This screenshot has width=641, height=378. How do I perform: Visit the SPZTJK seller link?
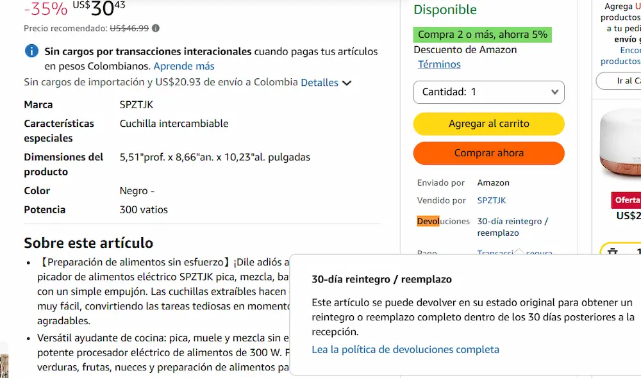[492, 201]
